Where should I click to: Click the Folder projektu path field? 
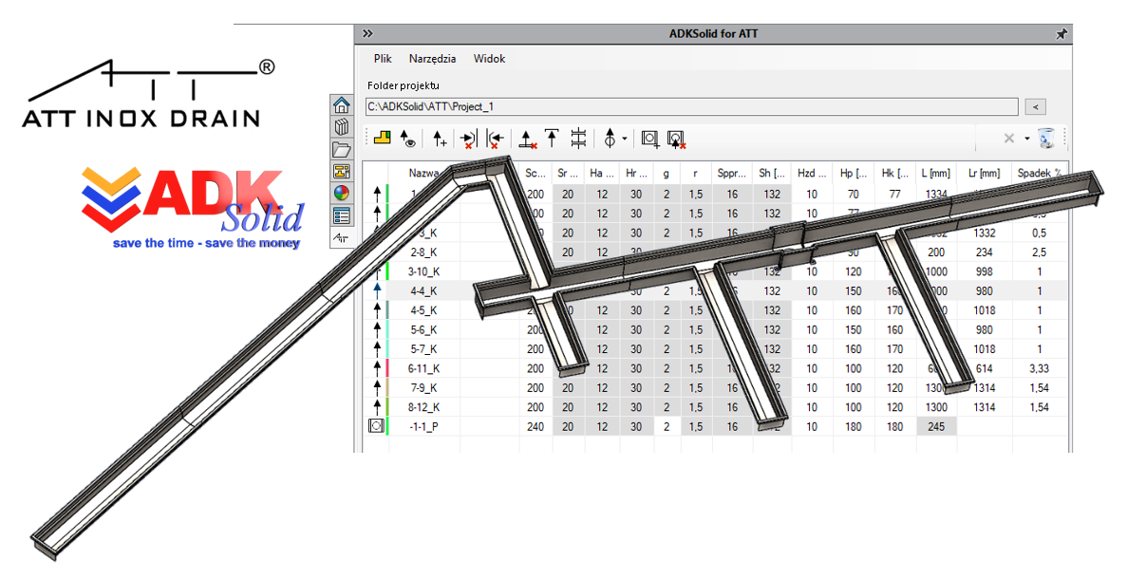(x=691, y=106)
